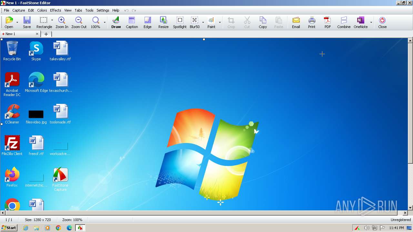Screen dimensions: 413x232
Task: Select the Rectangle selection tool
Action: [44, 23]
